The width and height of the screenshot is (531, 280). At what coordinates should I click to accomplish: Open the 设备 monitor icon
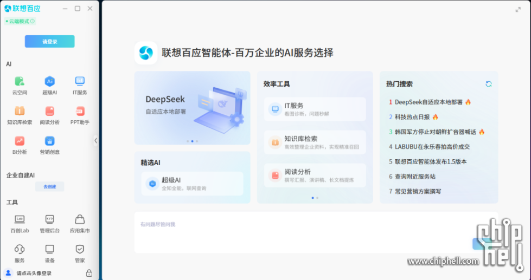click(50, 250)
